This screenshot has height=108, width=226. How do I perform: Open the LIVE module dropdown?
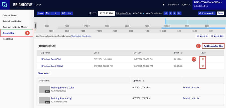[38, 5]
